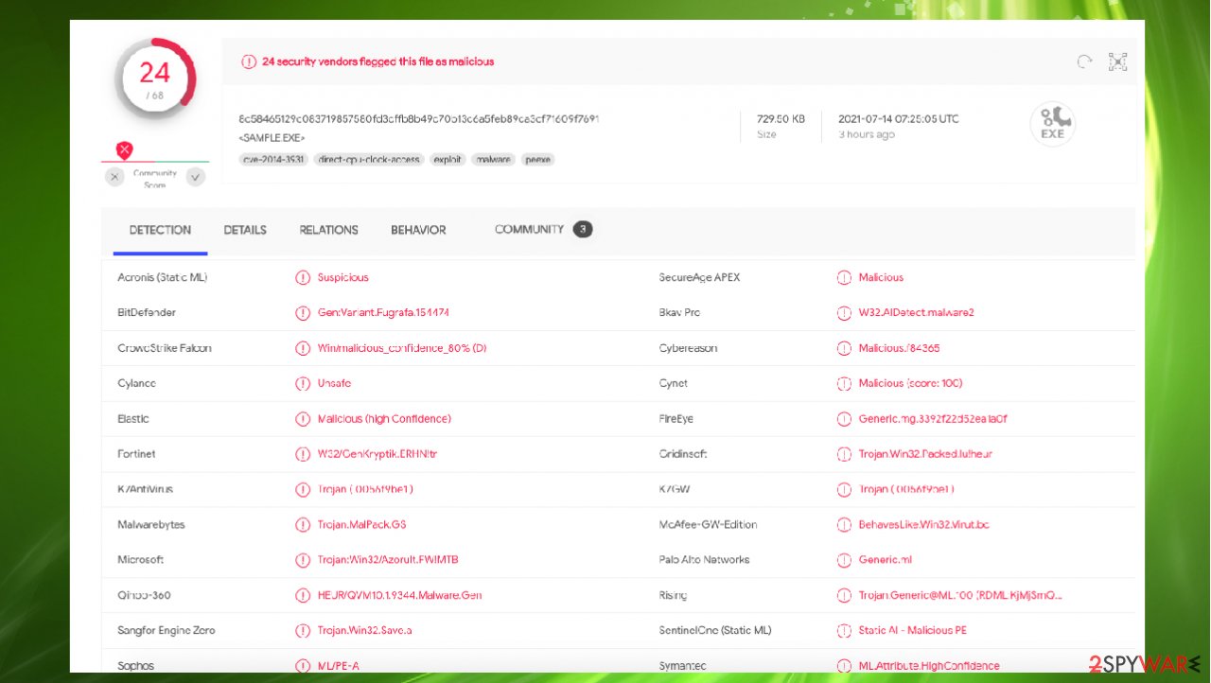This screenshot has width=1211, height=683.
Task: Click warning icon for BitDefender detection
Action: (x=302, y=313)
